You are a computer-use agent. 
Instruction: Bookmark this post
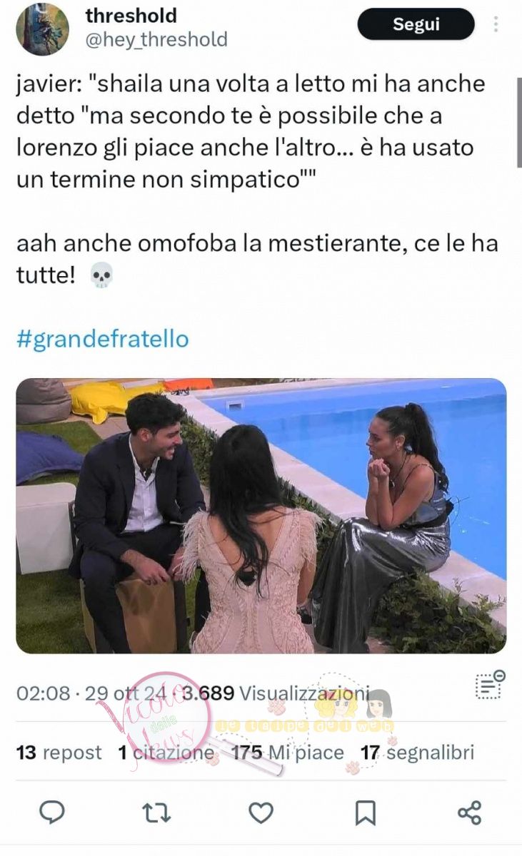(366, 812)
